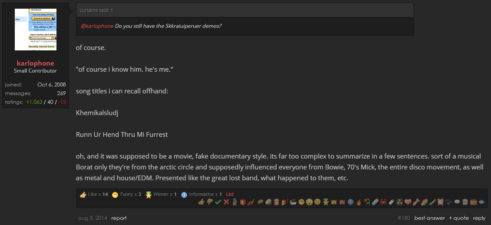
Task: Click the alarm clock rating icon
Action: (x=441, y=202)
